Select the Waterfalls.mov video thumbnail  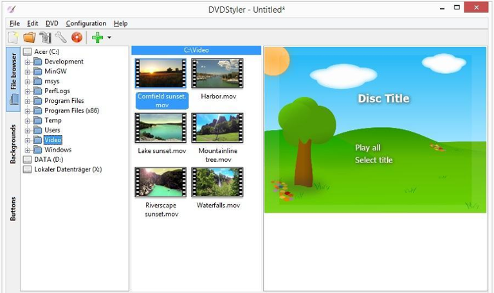217,182
